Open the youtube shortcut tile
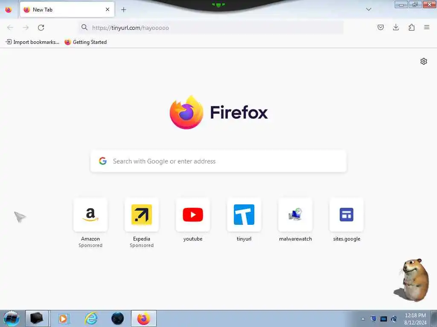 [193, 215]
